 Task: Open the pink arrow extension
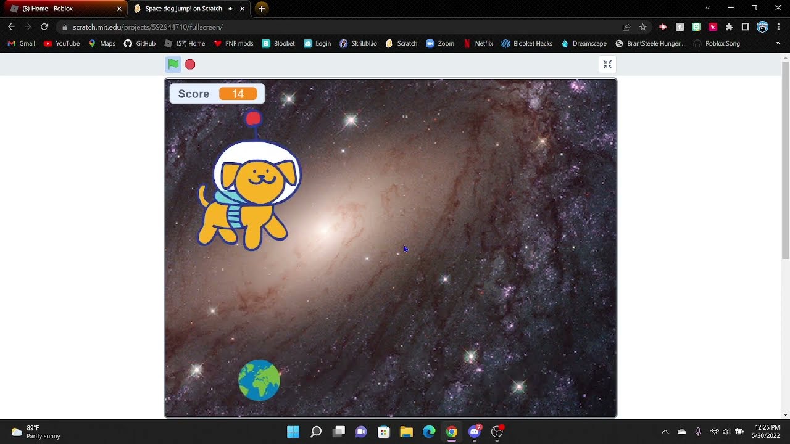point(663,27)
